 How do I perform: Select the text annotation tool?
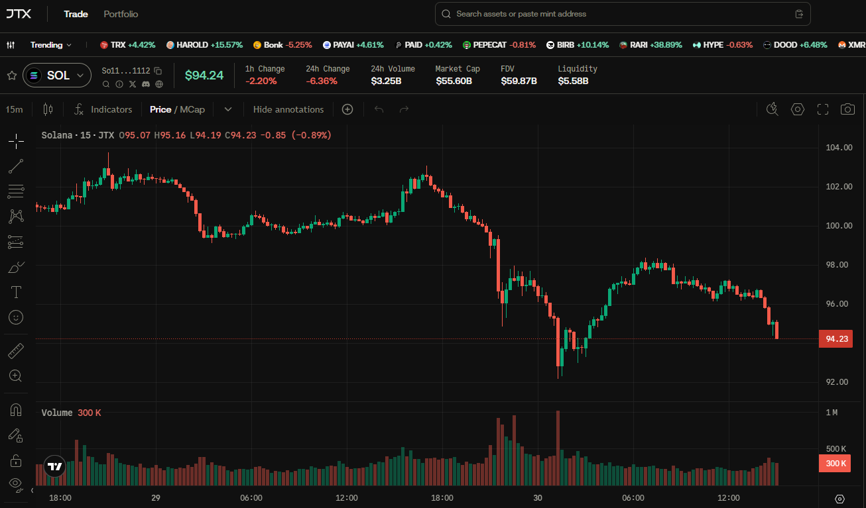point(16,292)
